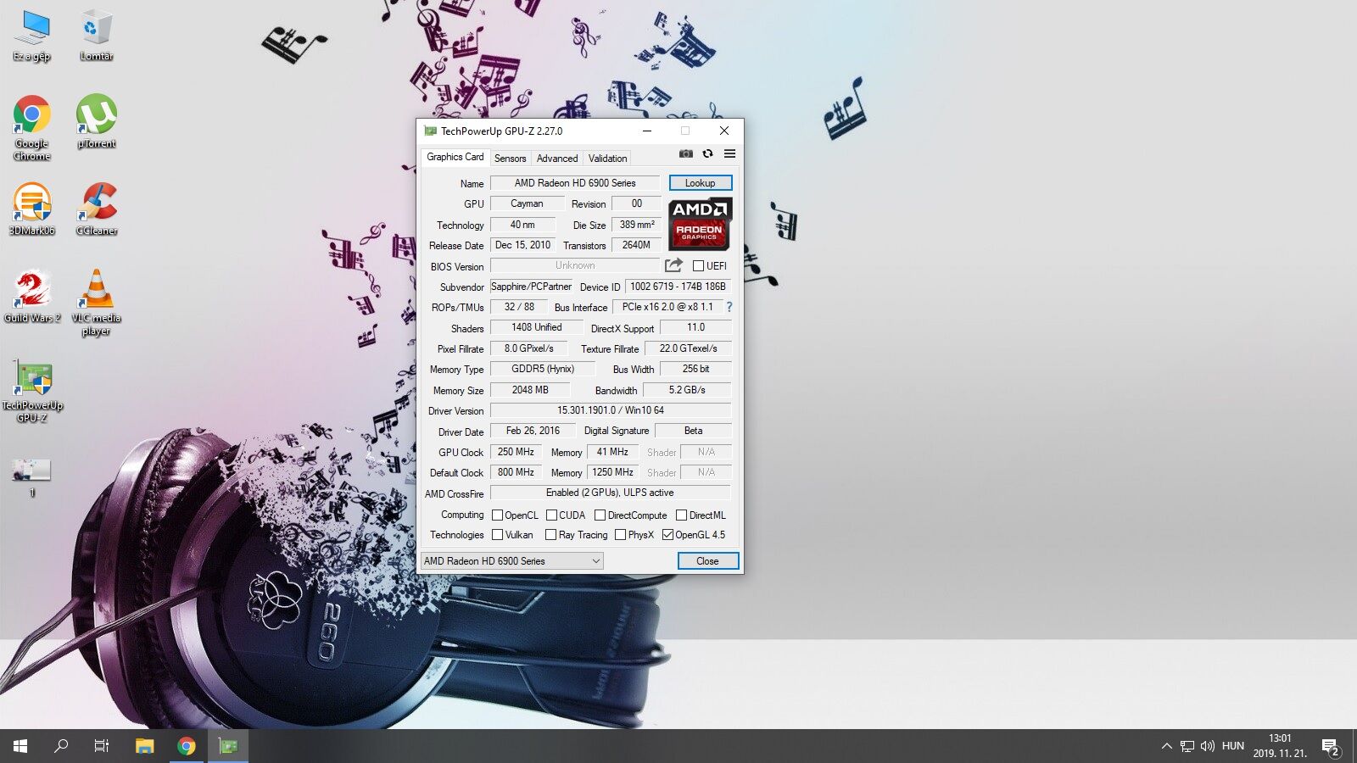Image resolution: width=1357 pixels, height=763 pixels.
Task: Click the GPU Clock 250 MHz field
Action: (x=516, y=452)
